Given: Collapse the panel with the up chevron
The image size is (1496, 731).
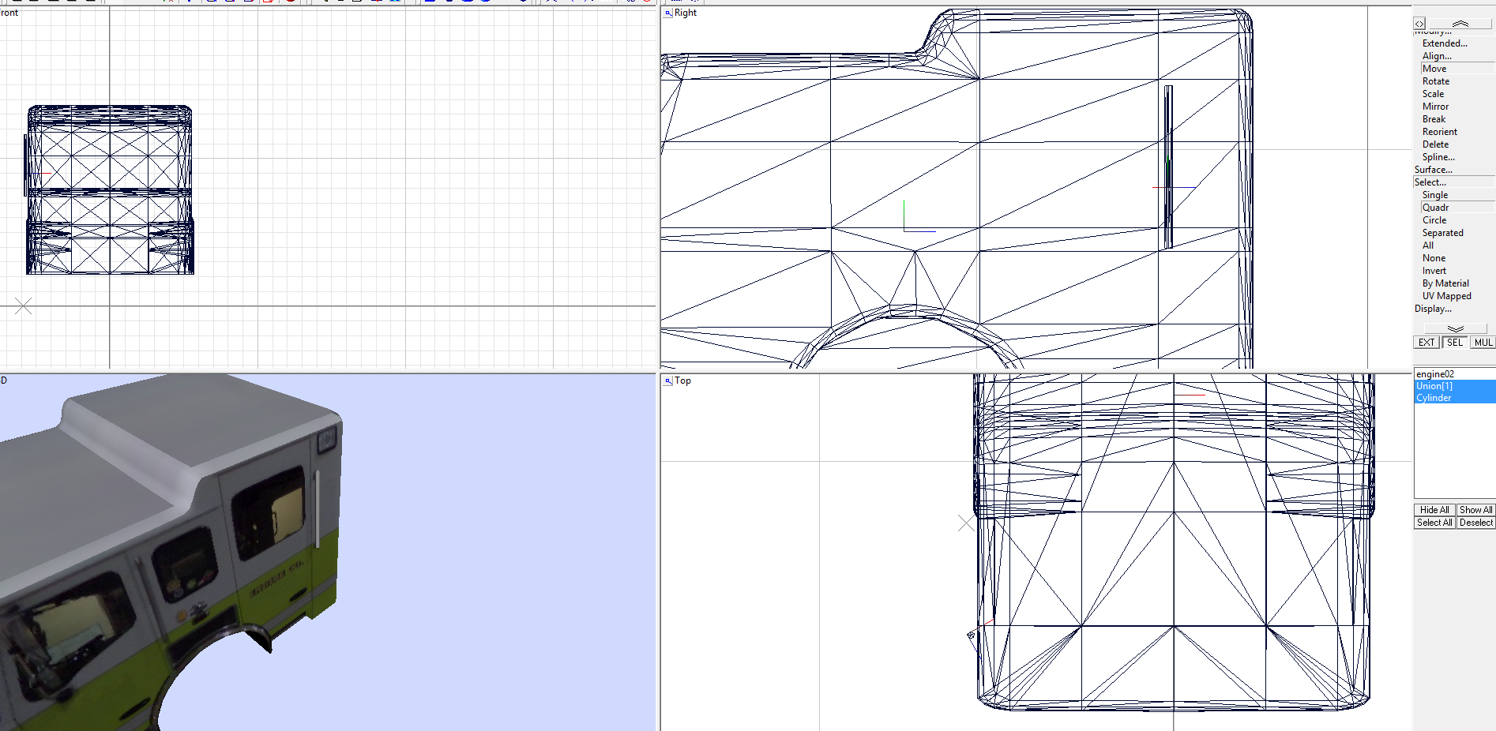Looking at the screenshot, I should pyautogui.click(x=1461, y=23).
